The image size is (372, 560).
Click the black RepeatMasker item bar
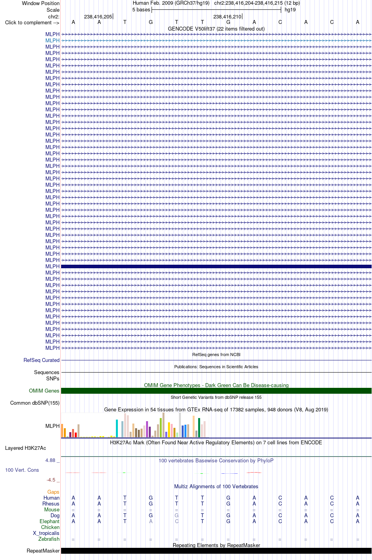216,551
